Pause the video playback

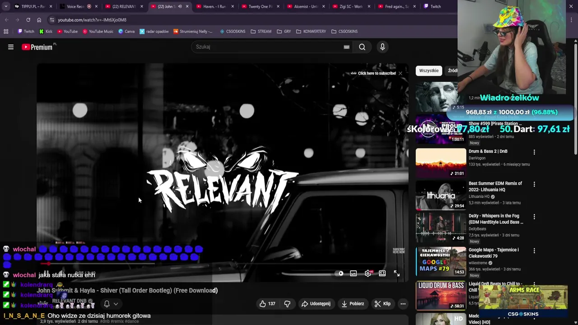(46, 274)
